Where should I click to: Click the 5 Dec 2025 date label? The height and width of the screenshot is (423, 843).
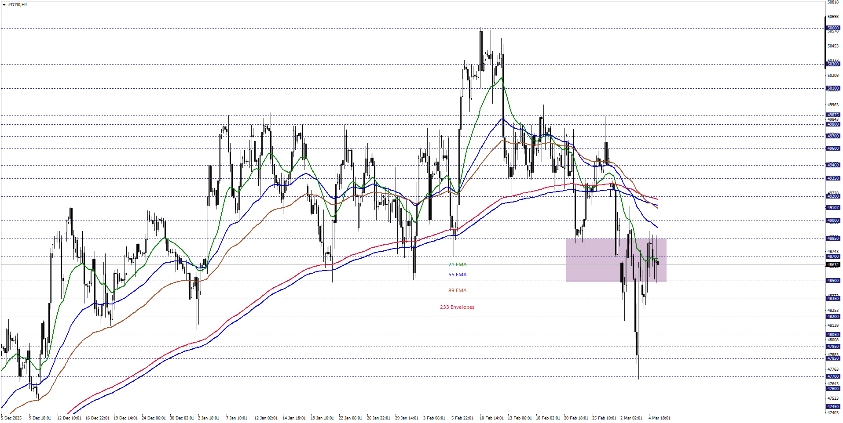click(x=11, y=418)
